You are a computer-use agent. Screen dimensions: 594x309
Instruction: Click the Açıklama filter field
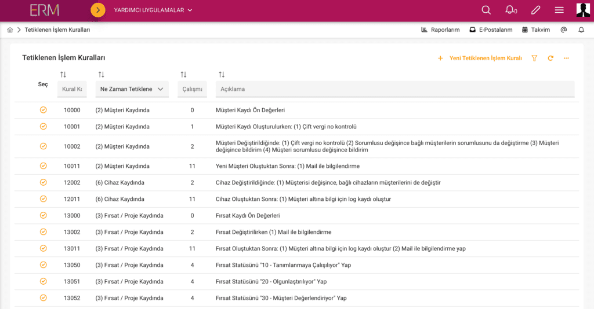click(395, 89)
